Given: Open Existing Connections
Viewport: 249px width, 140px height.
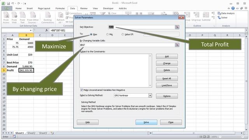Looking at the screenshot, I should point(47,18).
